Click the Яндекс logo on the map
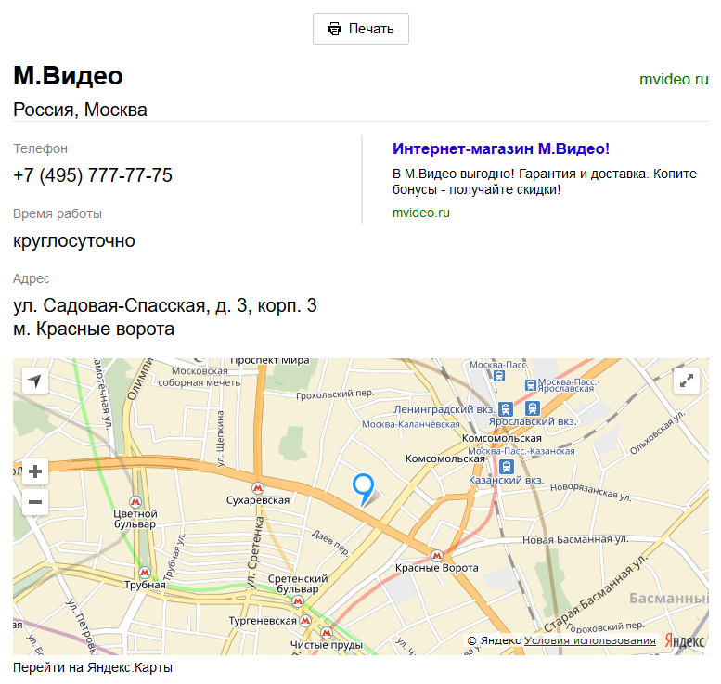721x684 pixels. 684,640
